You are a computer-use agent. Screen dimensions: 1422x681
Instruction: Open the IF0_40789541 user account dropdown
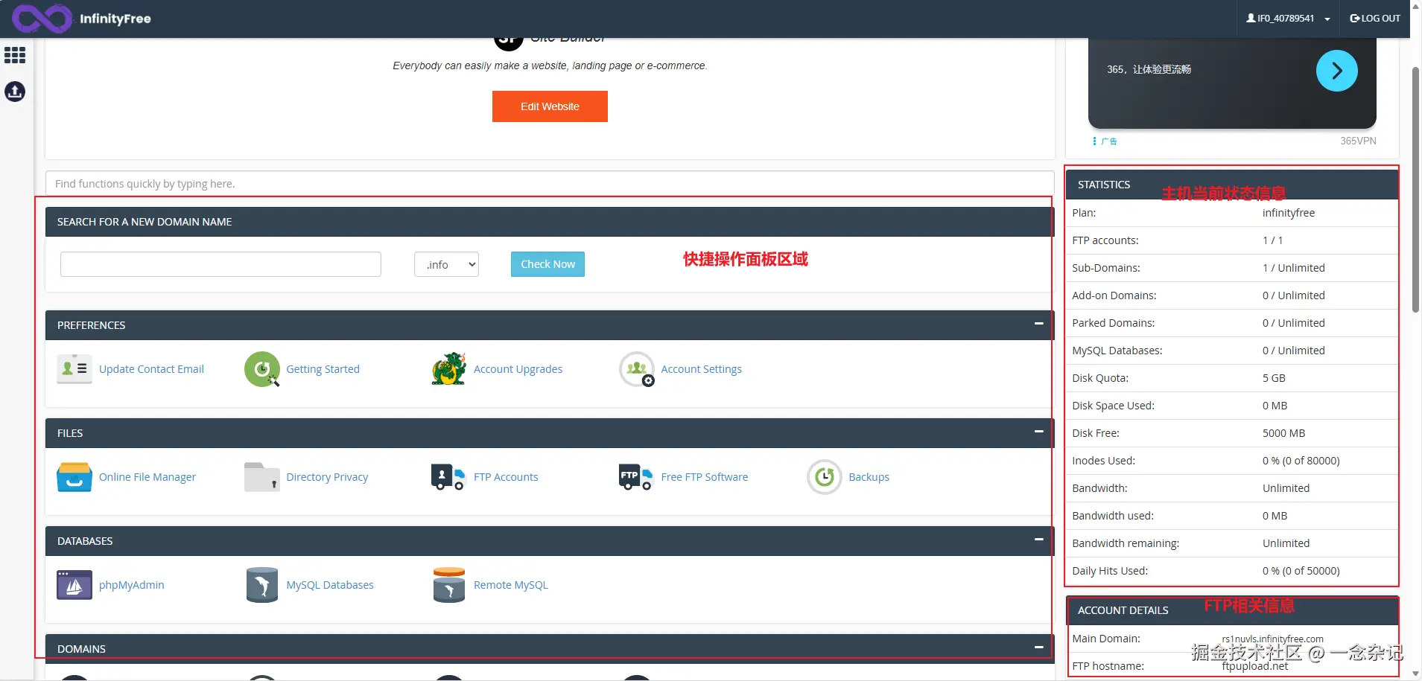point(1289,19)
